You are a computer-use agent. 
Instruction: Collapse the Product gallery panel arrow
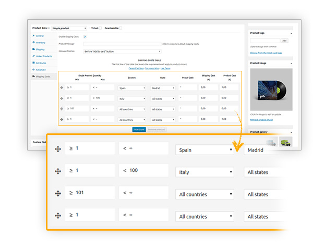pos(291,132)
